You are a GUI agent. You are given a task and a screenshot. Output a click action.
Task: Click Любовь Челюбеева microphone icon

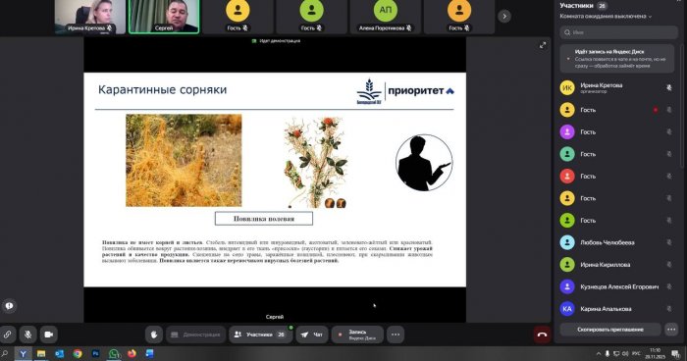(669, 242)
